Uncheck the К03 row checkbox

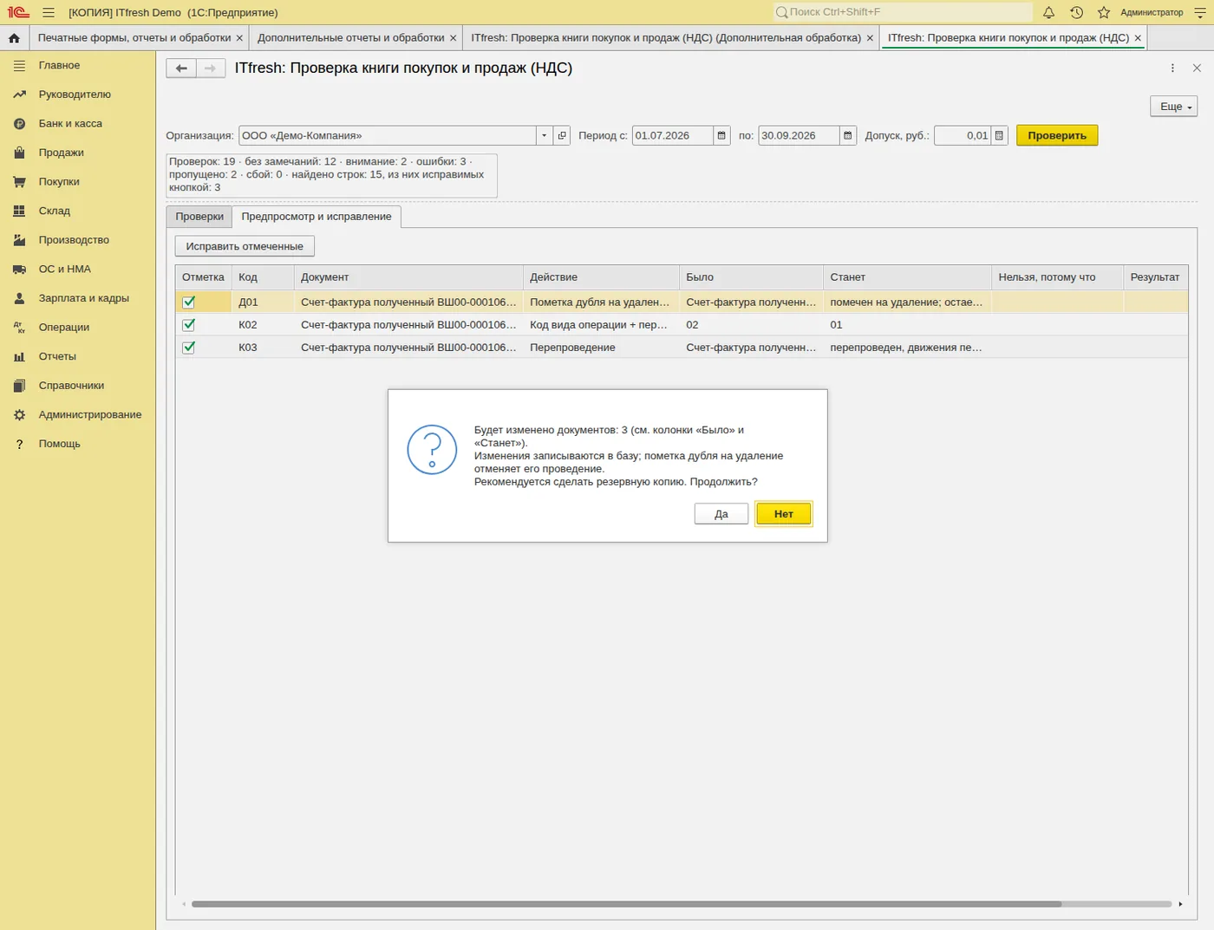click(189, 348)
